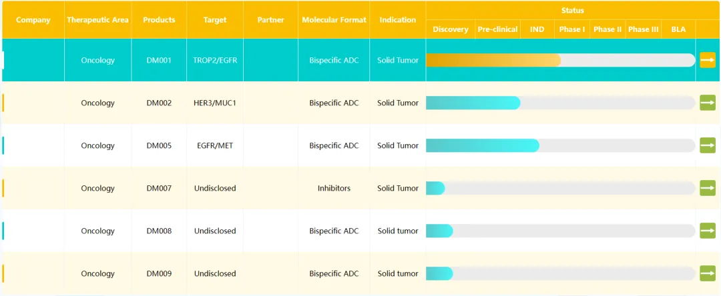
Task: Click the green arrow for DM007
Action: coord(707,188)
